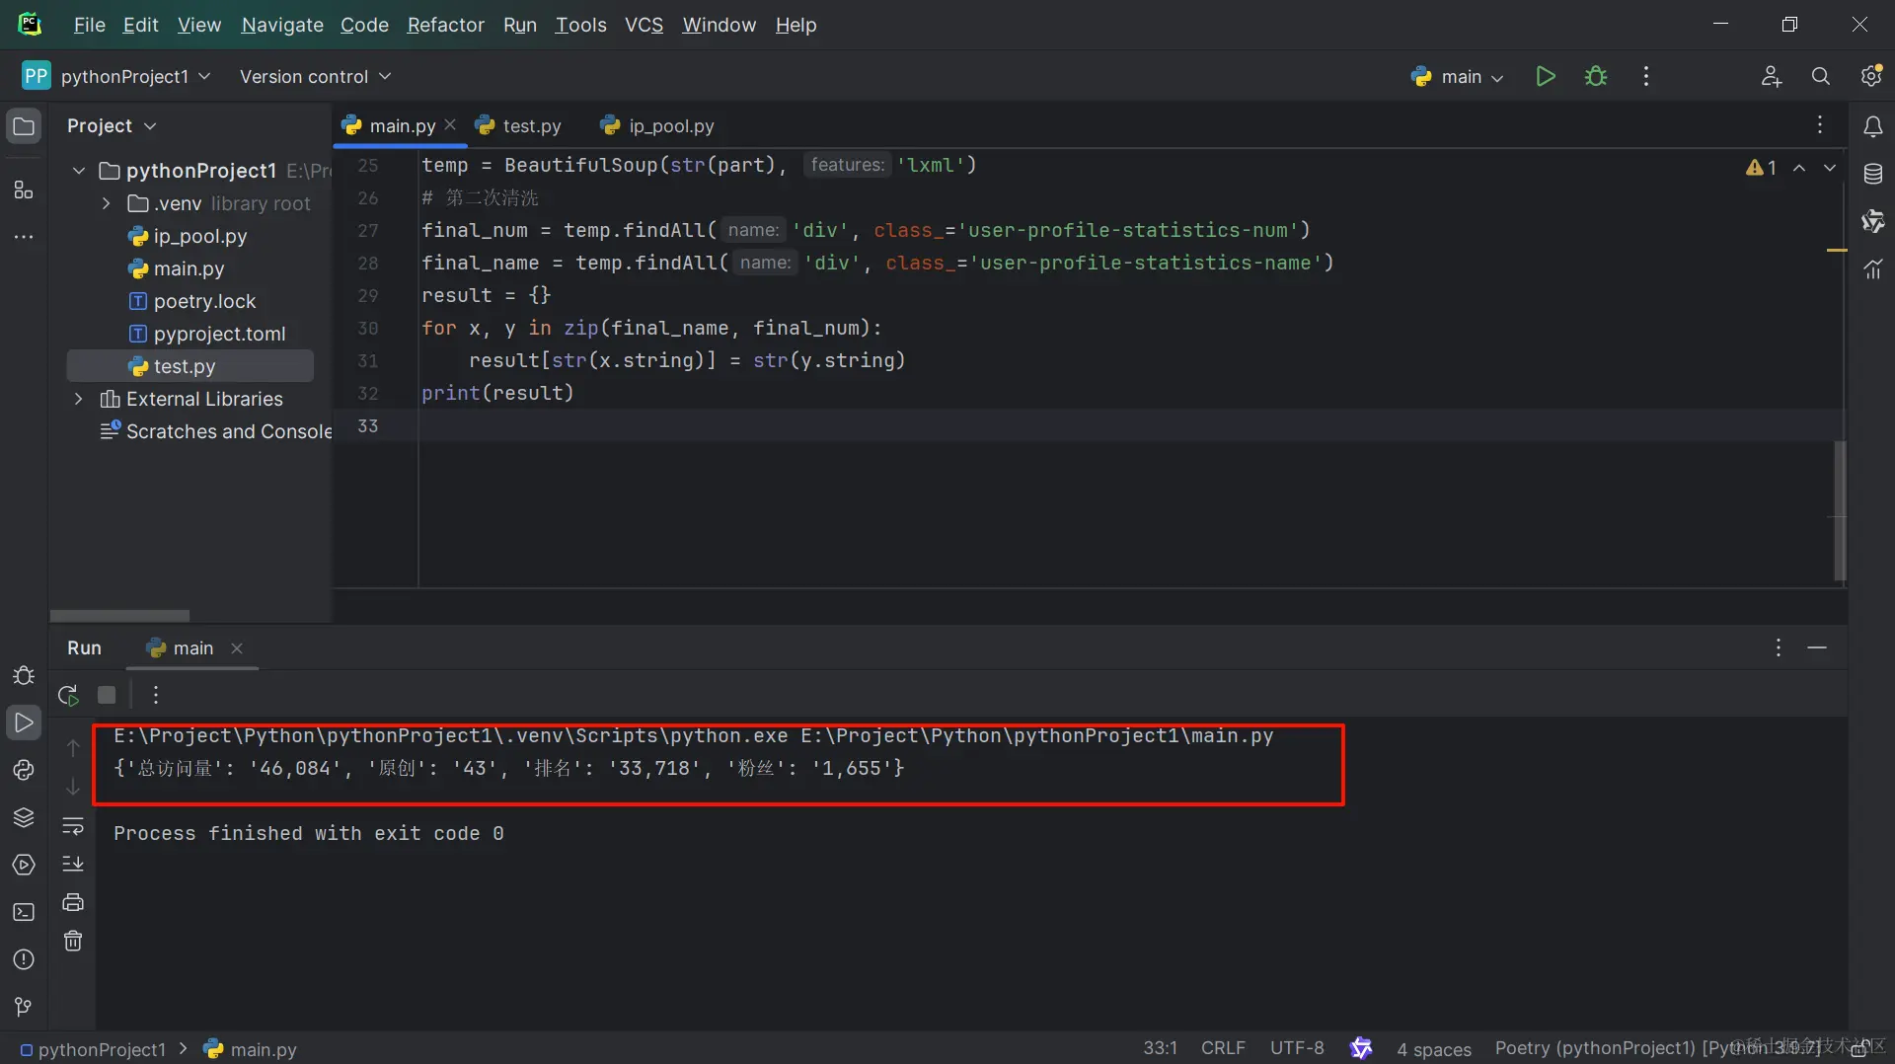Open editor tabs options menu
The height and width of the screenshot is (1064, 1895).
[1820, 125]
